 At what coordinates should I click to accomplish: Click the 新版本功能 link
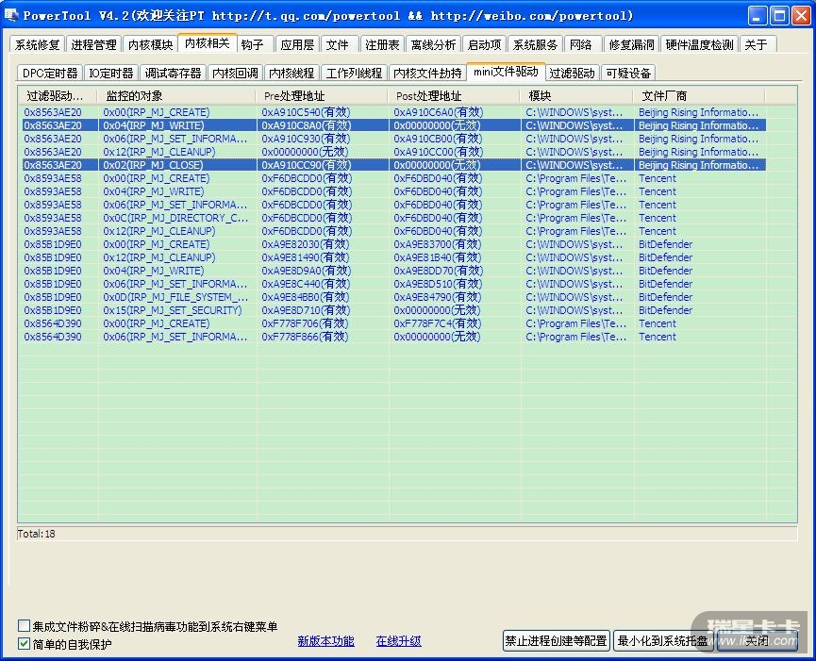coord(325,641)
